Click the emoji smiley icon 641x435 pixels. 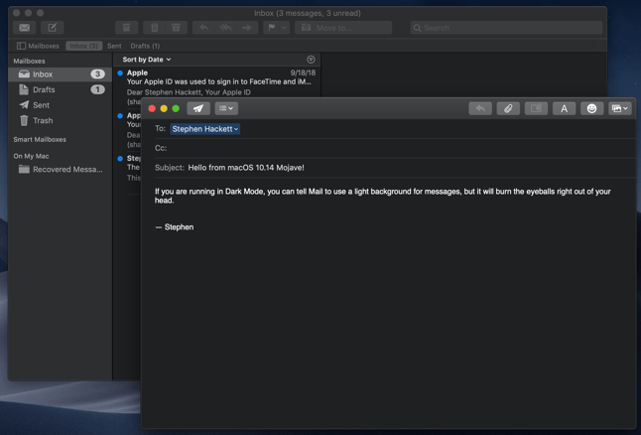click(x=592, y=108)
